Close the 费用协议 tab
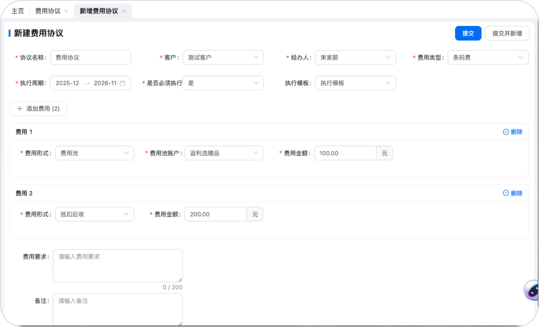This screenshot has width=539, height=327. point(66,12)
